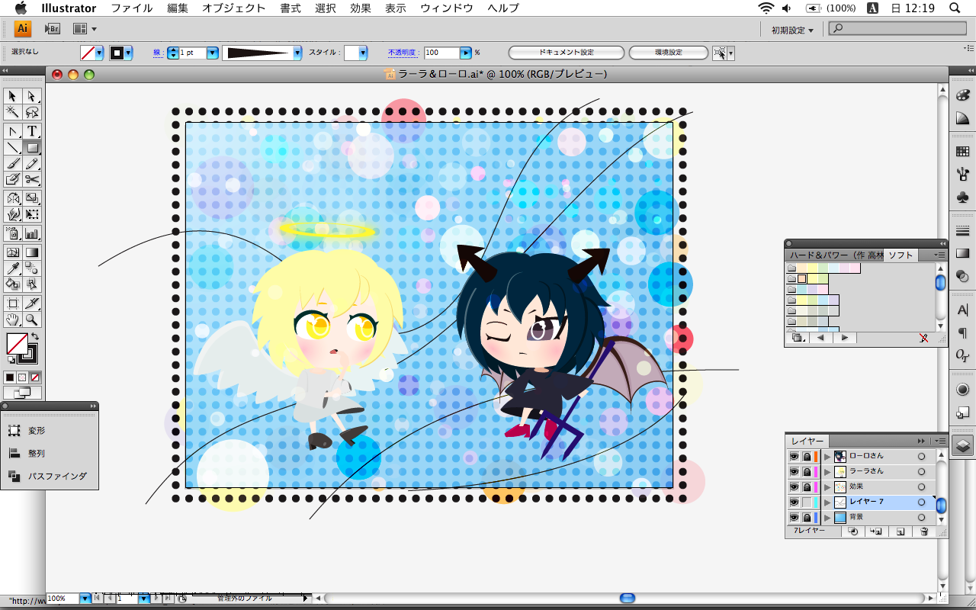The width and height of the screenshot is (976, 610).
Task: Pick the Paintbrush tool
Action: pos(12,163)
